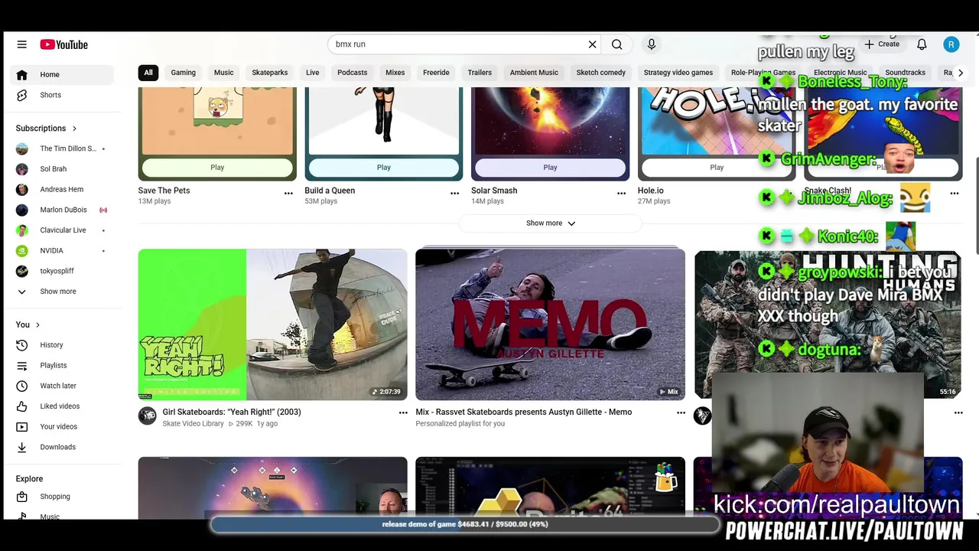Image resolution: width=979 pixels, height=551 pixels.
Task: Go to YouTube home via logo
Action: 64,44
